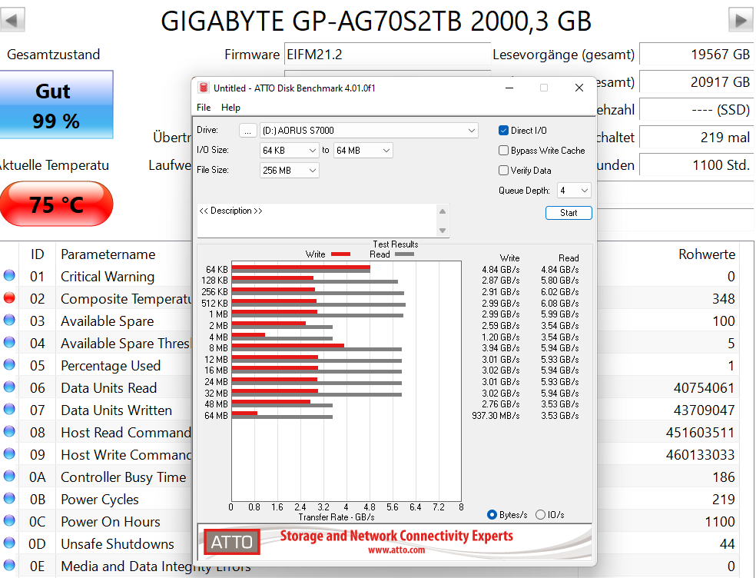Screen dimensions: 756x578
Task: Open www.atto.com link in banner
Action: (396, 550)
